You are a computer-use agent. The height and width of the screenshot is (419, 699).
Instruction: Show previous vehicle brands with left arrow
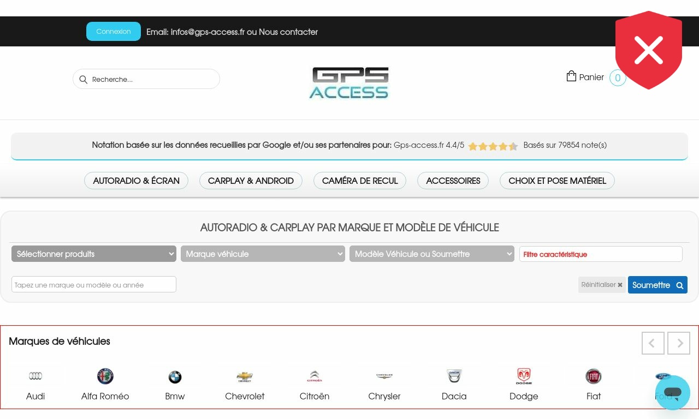653,343
